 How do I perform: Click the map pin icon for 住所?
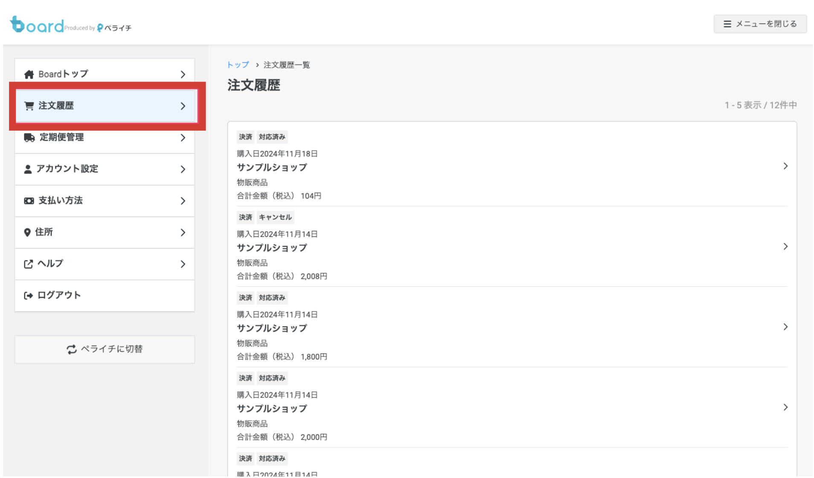[x=27, y=233]
